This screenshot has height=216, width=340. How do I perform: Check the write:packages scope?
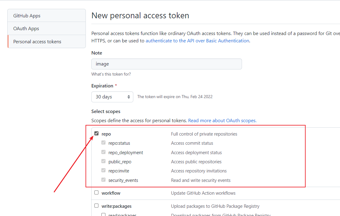click(96, 206)
